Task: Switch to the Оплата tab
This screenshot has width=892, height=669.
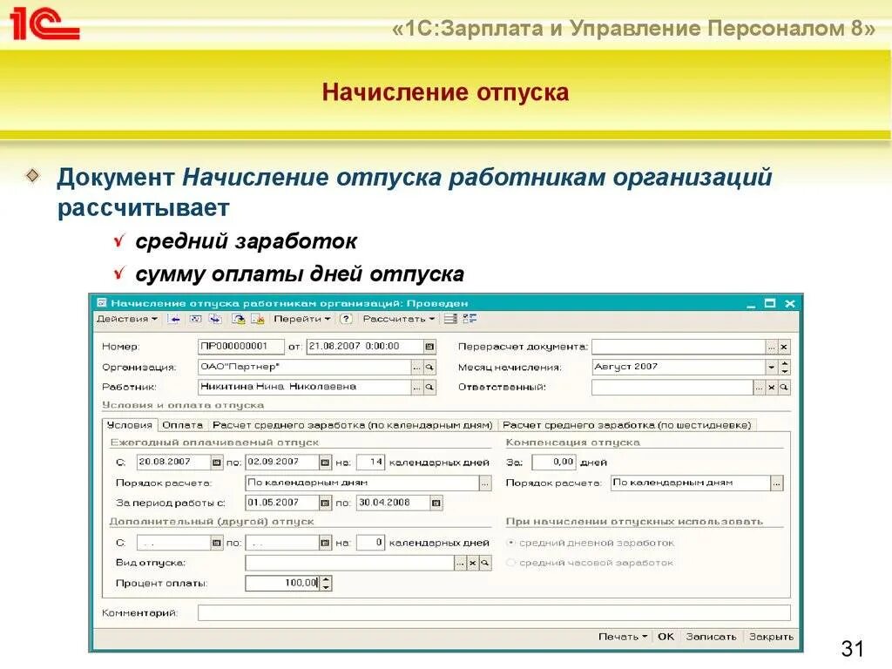Action: coord(182,425)
